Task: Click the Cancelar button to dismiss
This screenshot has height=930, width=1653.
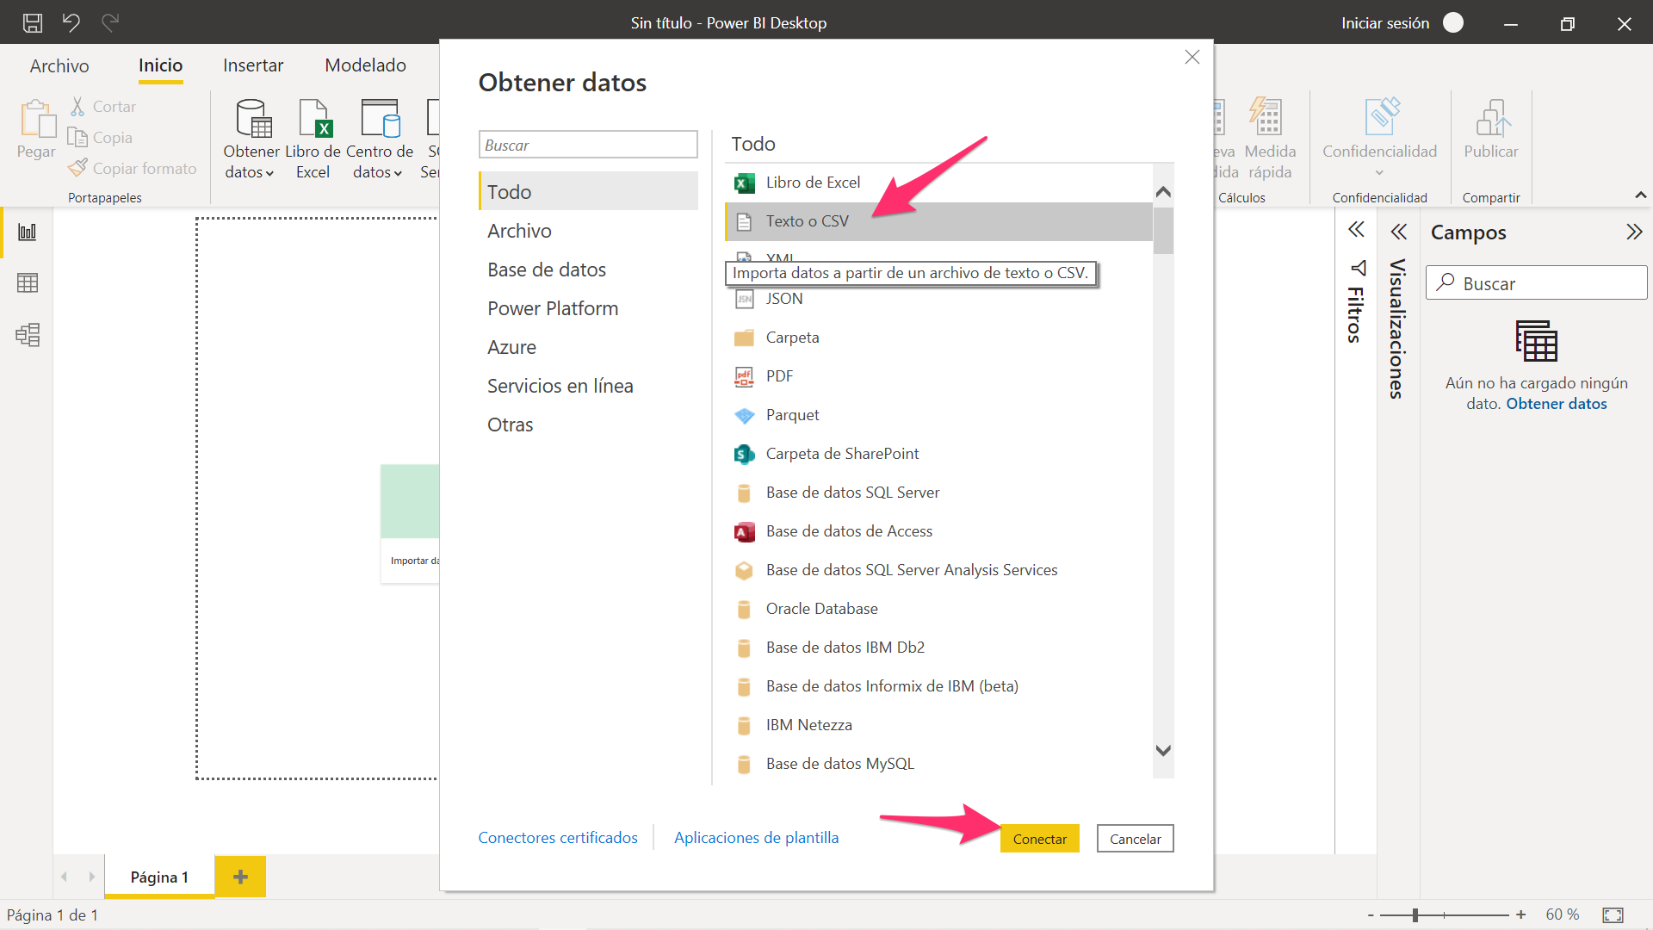Action: pos(1134,838)
